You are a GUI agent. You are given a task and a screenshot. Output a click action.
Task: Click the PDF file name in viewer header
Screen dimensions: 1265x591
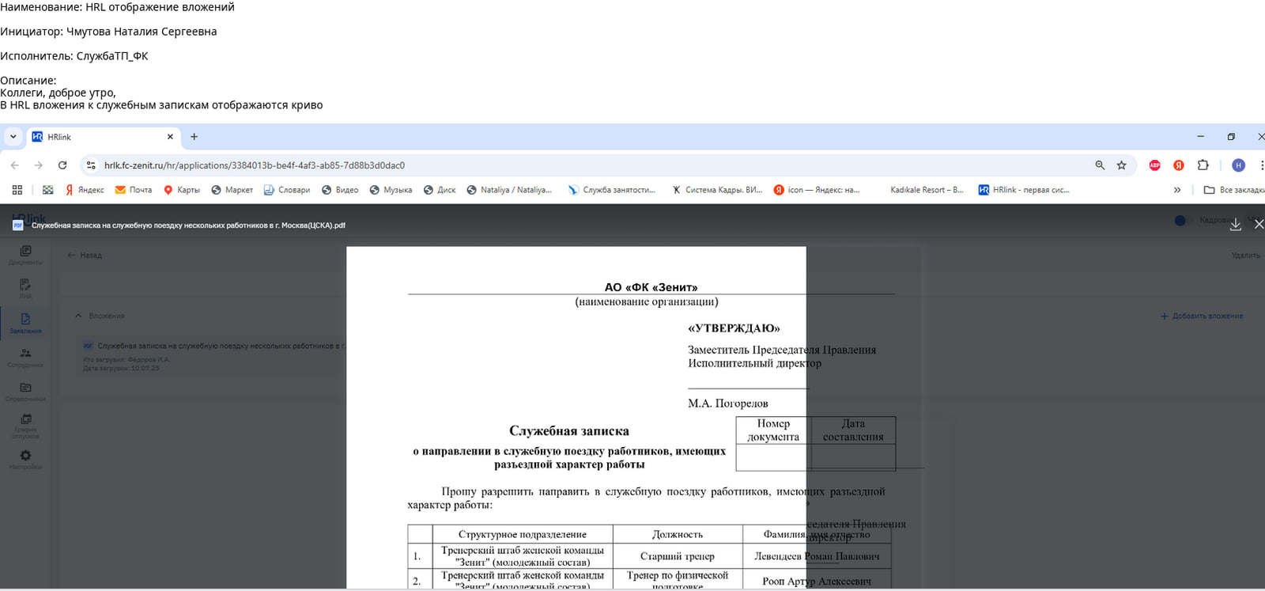pyautogui.click(x=188, y=225)
